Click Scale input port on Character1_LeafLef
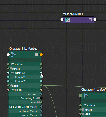 point(81,114)
